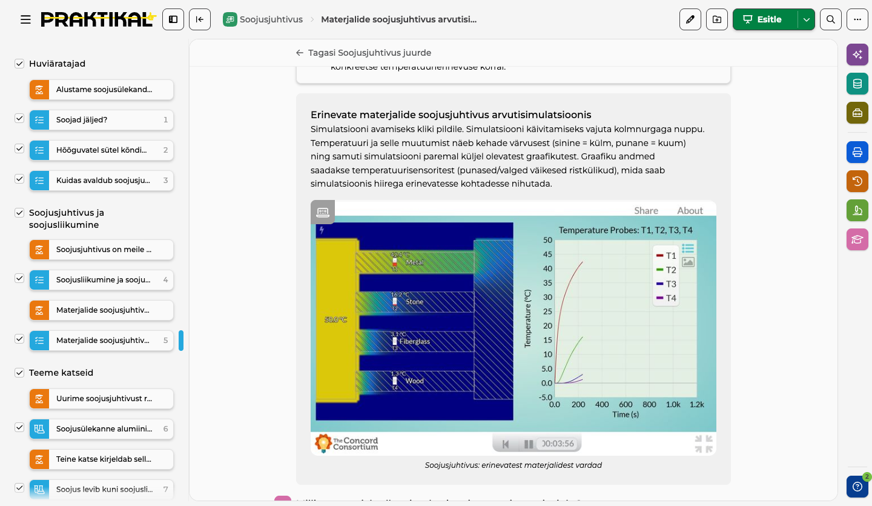
Task: Open item Alustame soojusülekand...
Action: pyautogui.click(x=102, y=90)
